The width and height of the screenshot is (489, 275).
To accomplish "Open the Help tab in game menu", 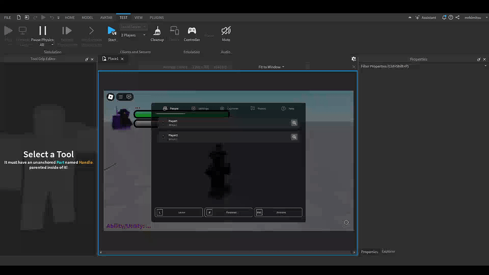I will click(288, 108).
